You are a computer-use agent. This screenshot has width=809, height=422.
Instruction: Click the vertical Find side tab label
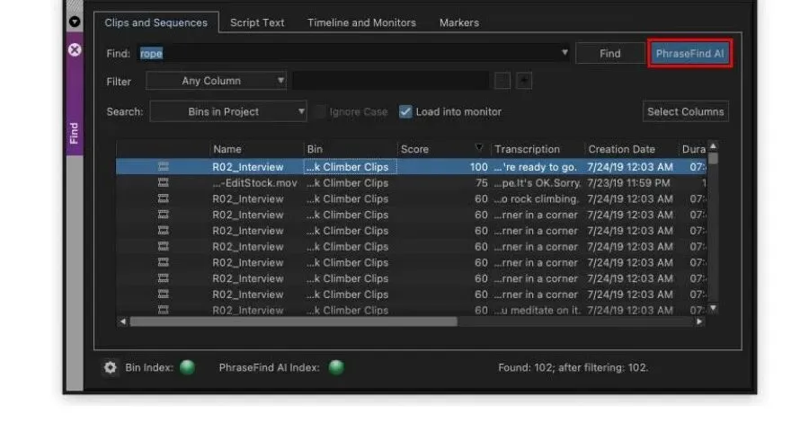coord(75,133)
